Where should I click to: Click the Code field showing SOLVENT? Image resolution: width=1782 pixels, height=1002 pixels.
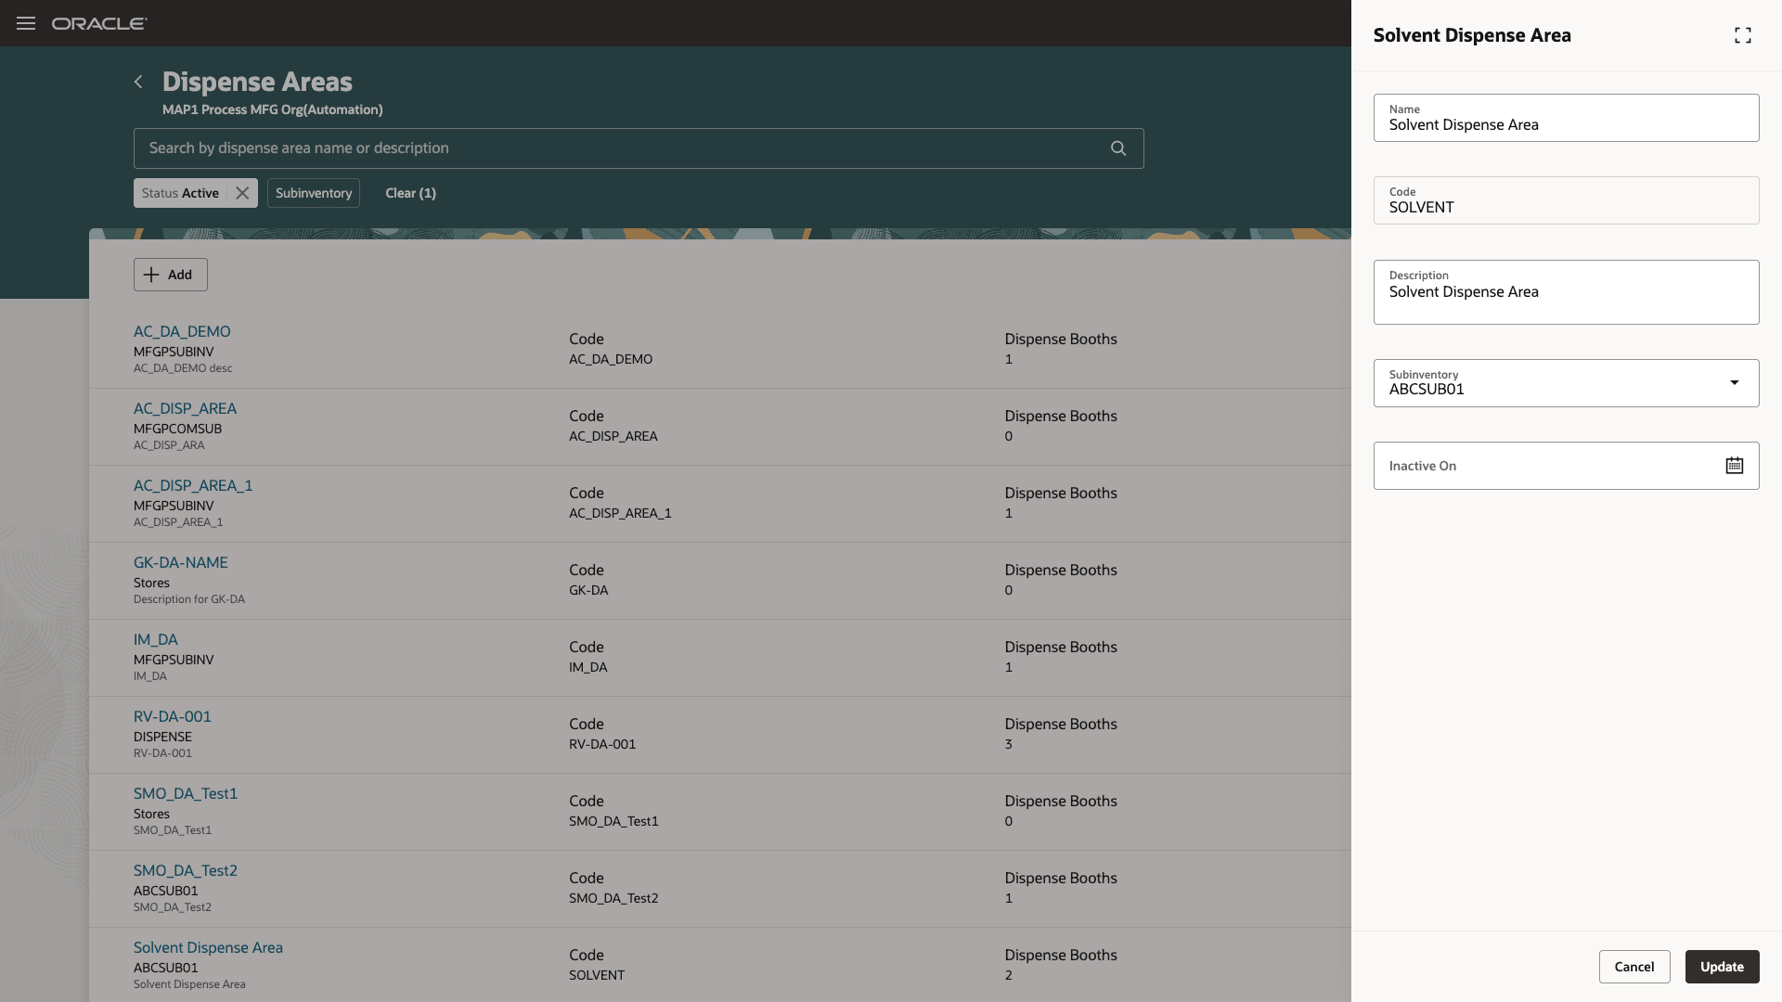tap(1567, 200)
